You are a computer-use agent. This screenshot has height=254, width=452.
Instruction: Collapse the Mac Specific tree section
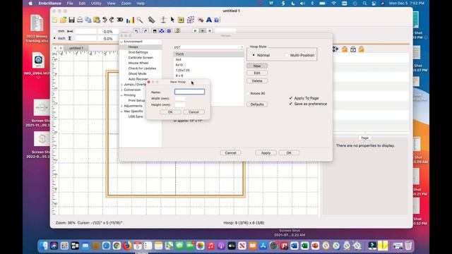tap(121, 111)
